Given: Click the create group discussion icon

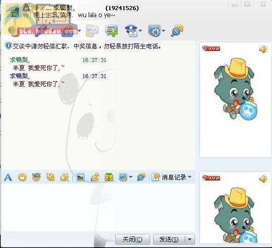Looking at the screenshot, I should tap(111, 31).
